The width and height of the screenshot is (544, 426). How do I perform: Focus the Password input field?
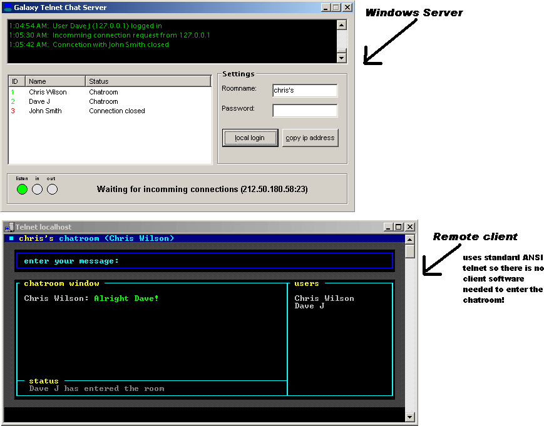pyautogui.click(x=305, y=111)
